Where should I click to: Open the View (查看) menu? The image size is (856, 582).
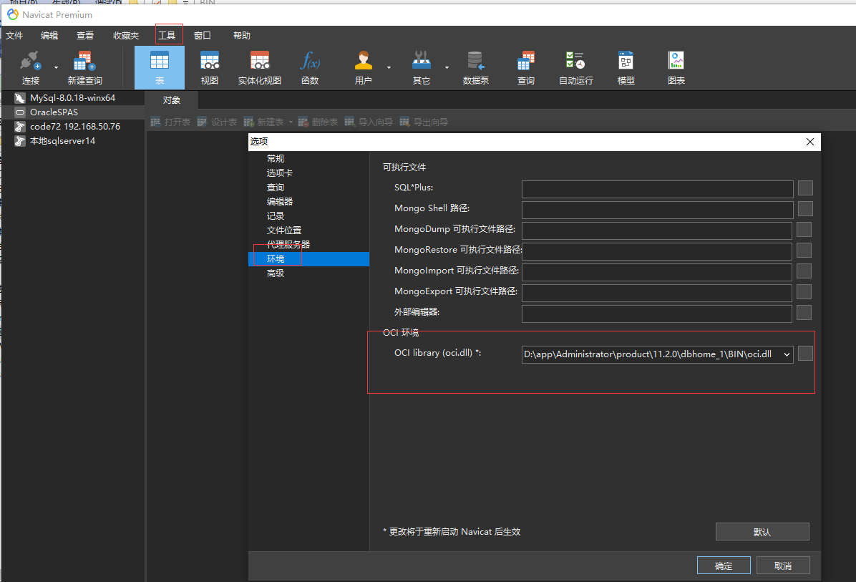click(84, 36)
